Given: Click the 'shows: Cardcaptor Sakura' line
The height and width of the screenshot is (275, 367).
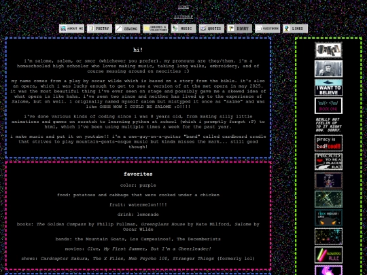Looking at the screenshot, I should point(138,259).
